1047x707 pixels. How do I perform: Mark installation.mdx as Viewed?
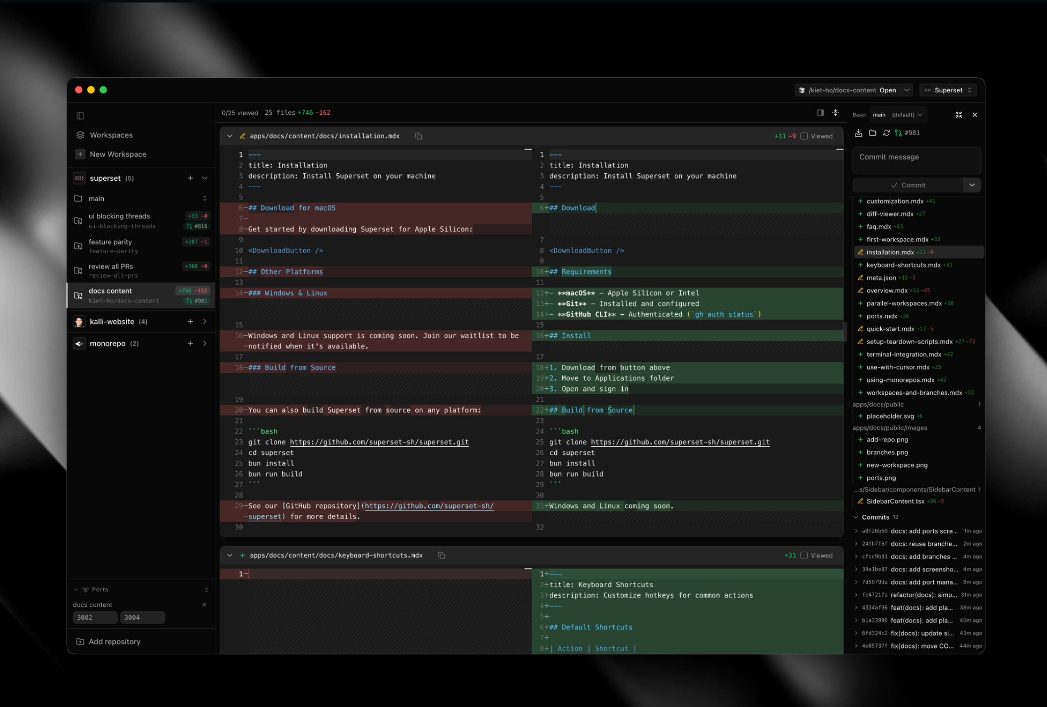pyautogui.click(x=804, y=136)
